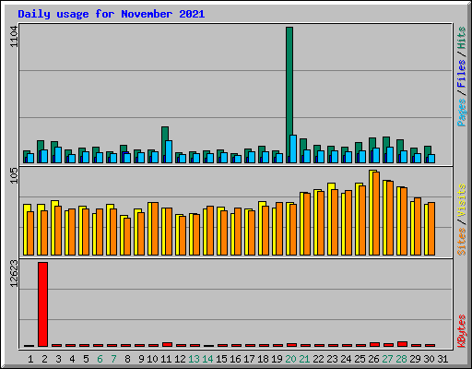This screenshot has width=472, height=369.
Task: Click the 1104 y-axis maximum value
Action: (x=14, y=37)
